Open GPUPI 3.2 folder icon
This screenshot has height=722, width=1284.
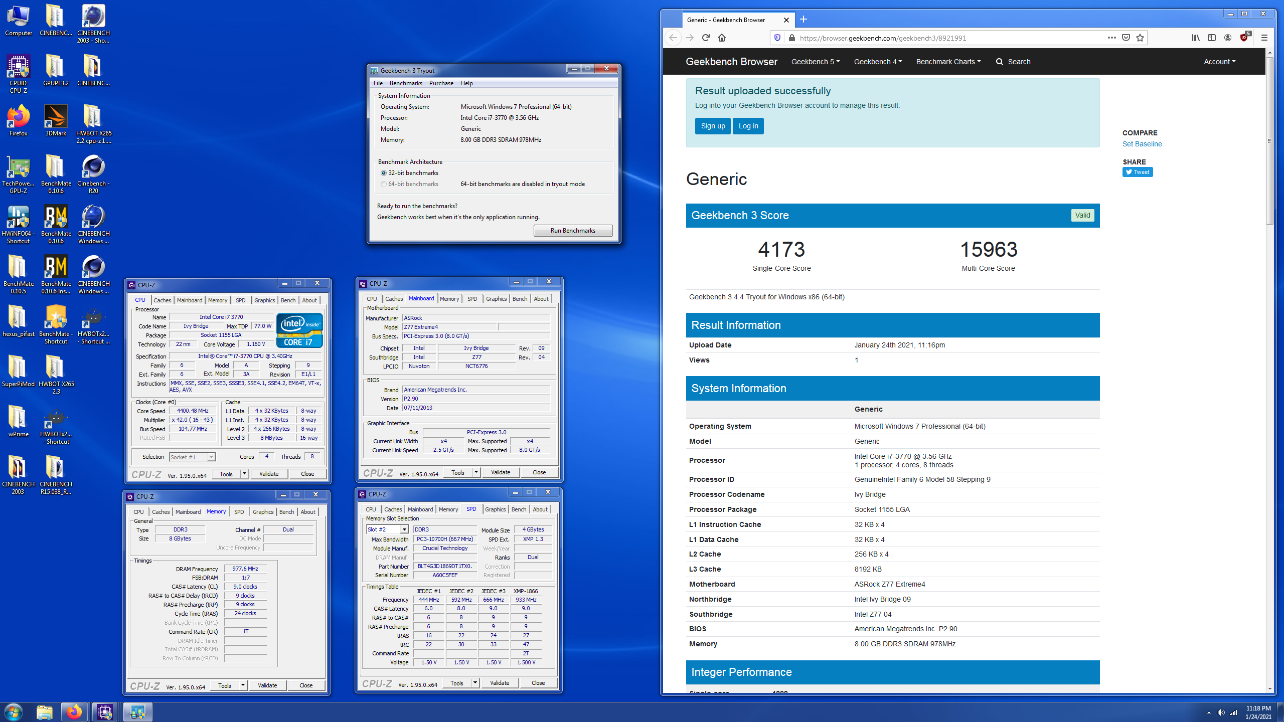pos(56,70)
